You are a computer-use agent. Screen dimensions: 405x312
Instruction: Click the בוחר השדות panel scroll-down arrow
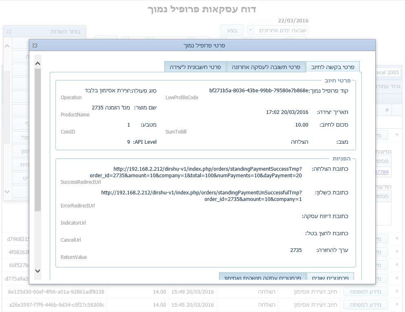[x=7, y=191]
